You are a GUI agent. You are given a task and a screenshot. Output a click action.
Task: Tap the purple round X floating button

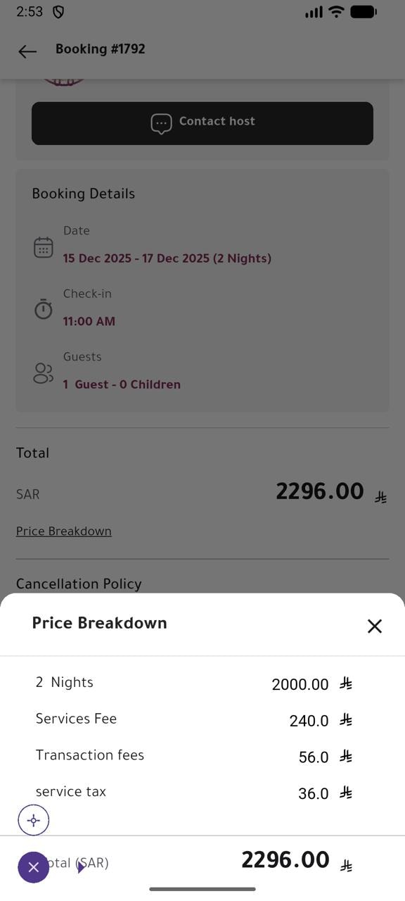coord(33,867)
